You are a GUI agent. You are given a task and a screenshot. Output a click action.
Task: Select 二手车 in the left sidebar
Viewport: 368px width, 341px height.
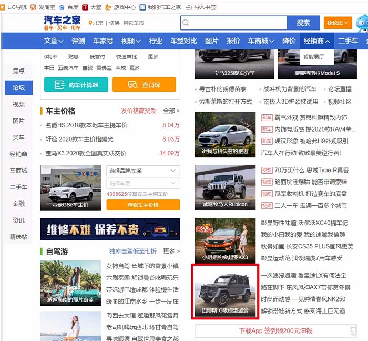coord(18,187)
